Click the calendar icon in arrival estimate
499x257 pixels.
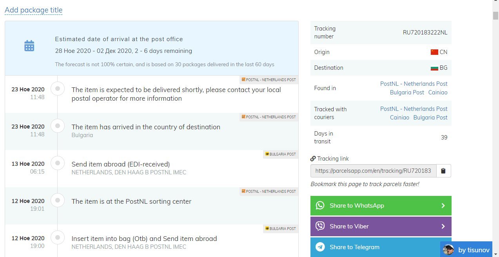tap(29, 46)
